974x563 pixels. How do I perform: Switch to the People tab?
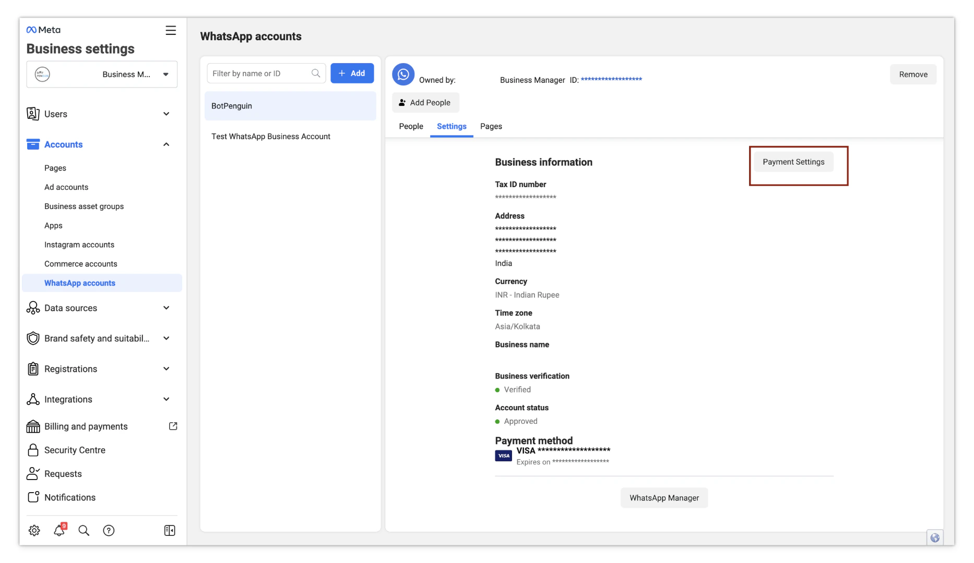coord(411,126)
